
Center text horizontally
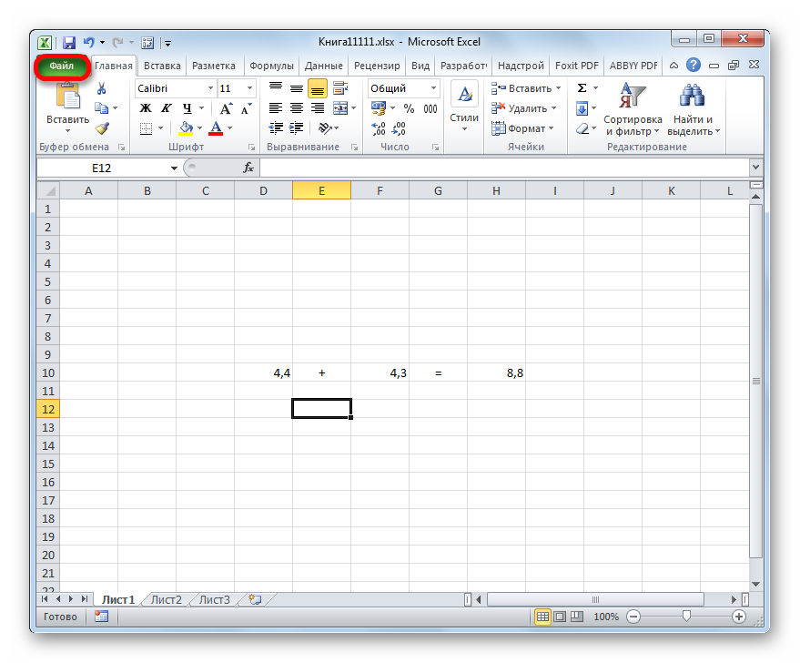tap(297, 108)
